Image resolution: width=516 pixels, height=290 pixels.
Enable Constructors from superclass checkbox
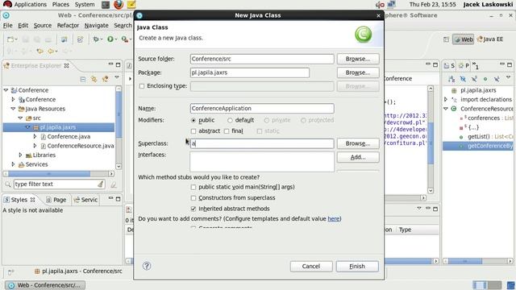pyautogui.click(x=193, y=198)
